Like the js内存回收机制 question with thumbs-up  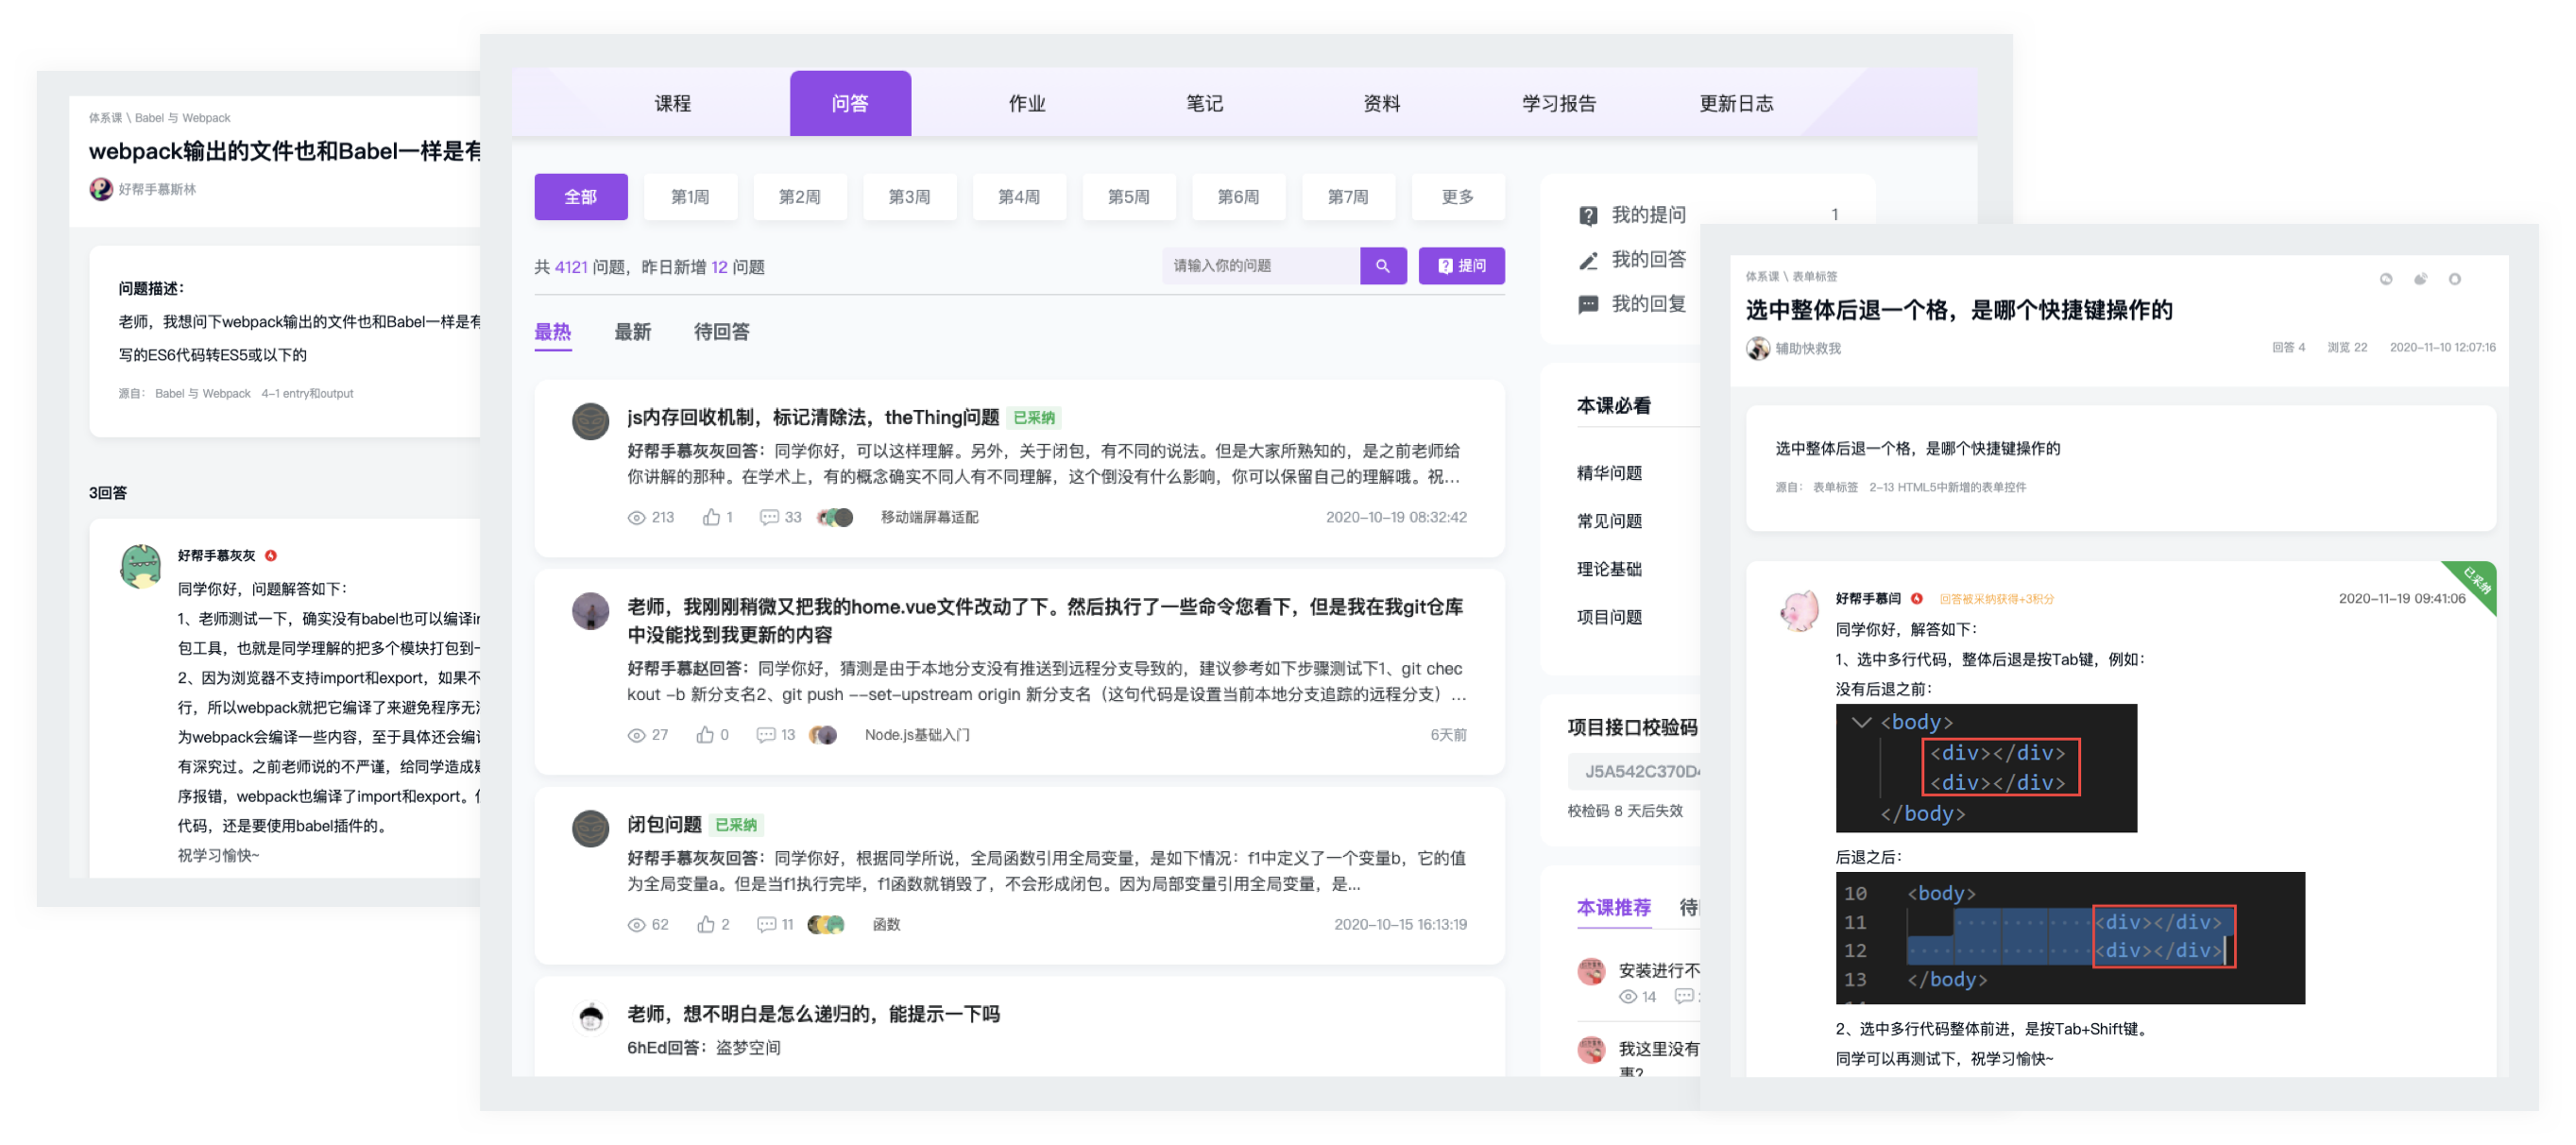(711, 517)
